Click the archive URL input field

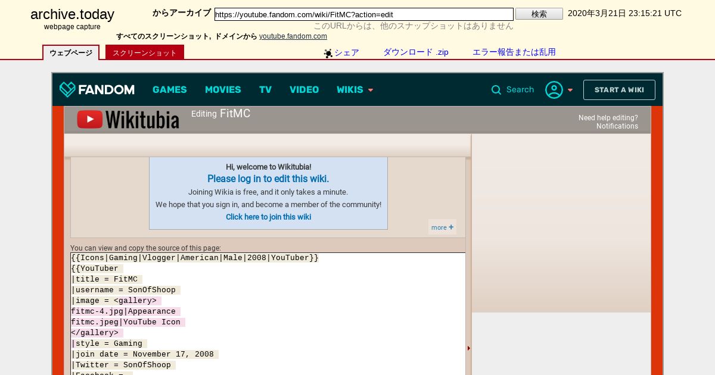coord(364,14)
